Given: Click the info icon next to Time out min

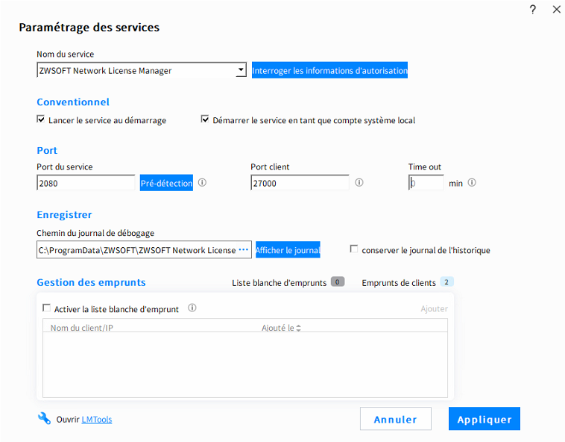Looking at the screenshot, I should [472, 182].
